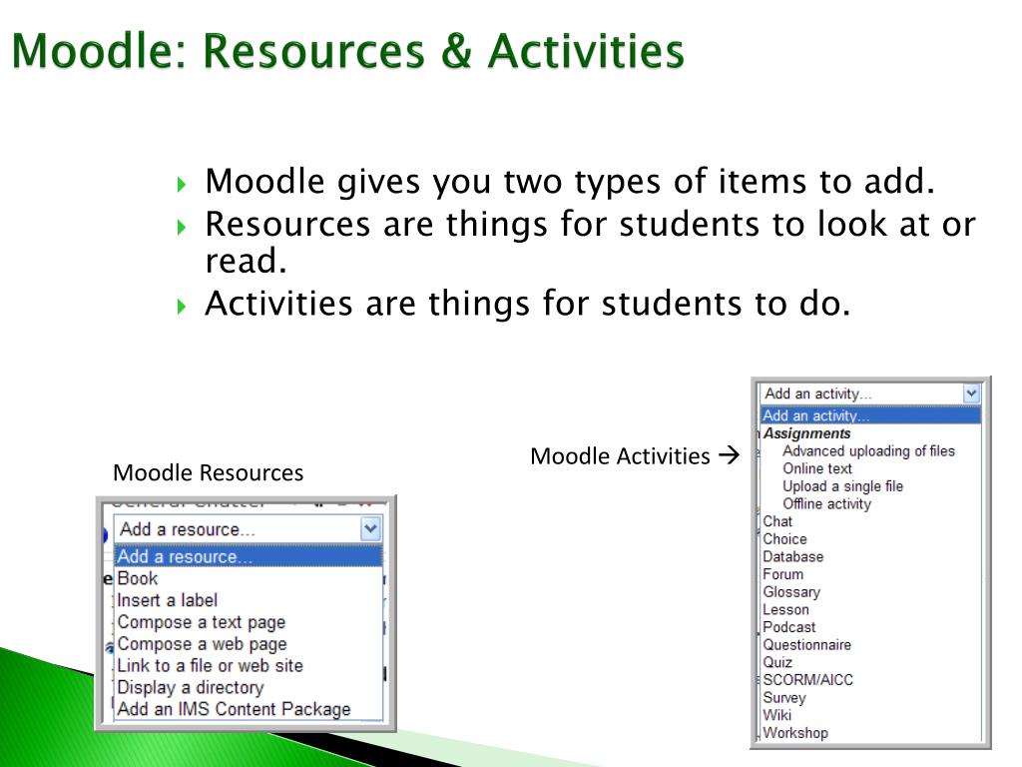Select highlighted 'Add a resource...' list entry
Screen dimensions: 1022x767
click(249, 556)
